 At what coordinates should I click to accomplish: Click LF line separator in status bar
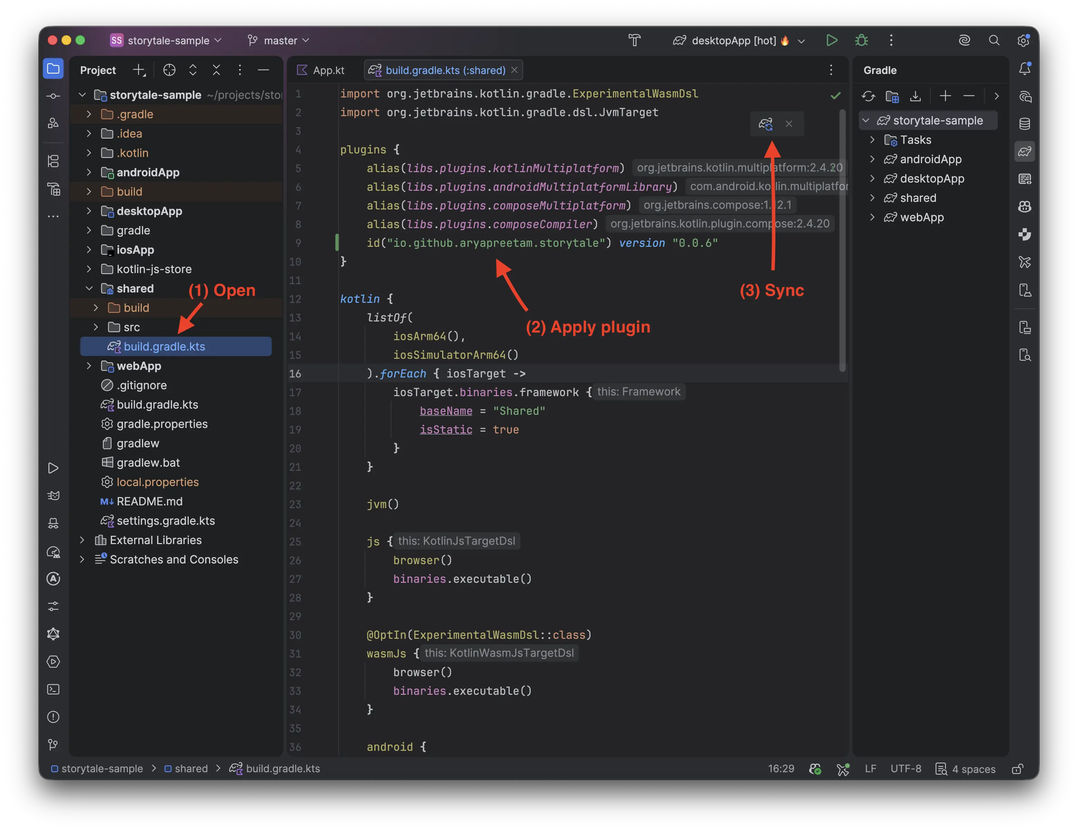pyautogui.click(x=871, y=769)
